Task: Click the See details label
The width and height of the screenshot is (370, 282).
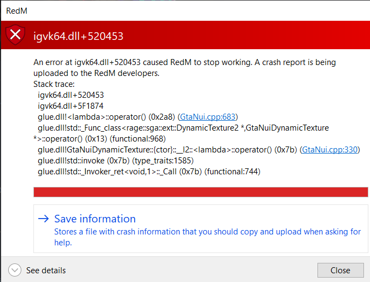Action: tap(46, 271)
